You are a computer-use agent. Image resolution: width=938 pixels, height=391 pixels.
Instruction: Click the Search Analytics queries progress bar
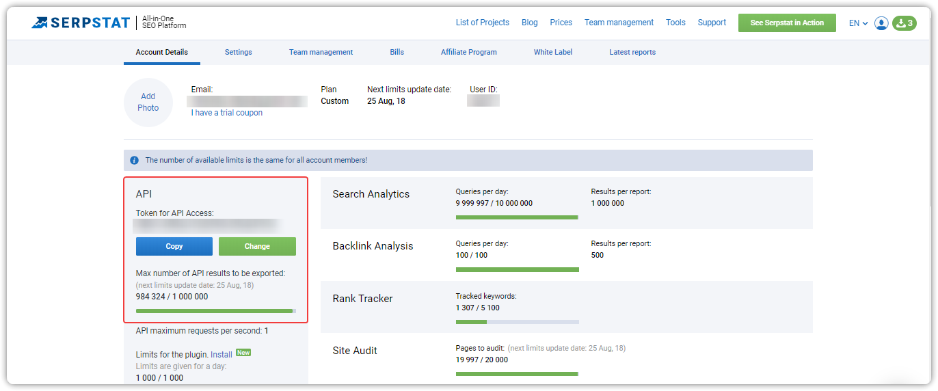518,217
